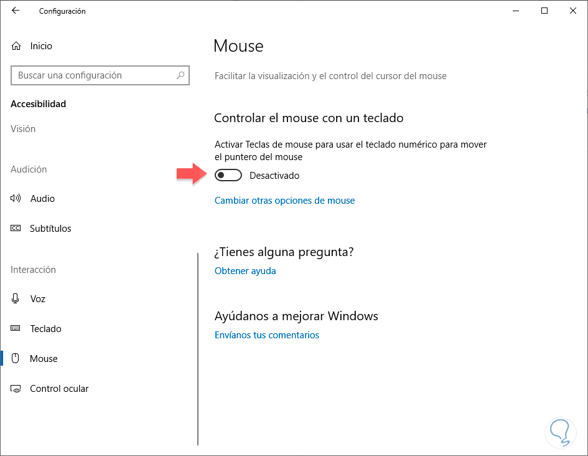This screenshot has width=588, height=456.
Task: Go to Inicio settings home
Action: point(41,46)
